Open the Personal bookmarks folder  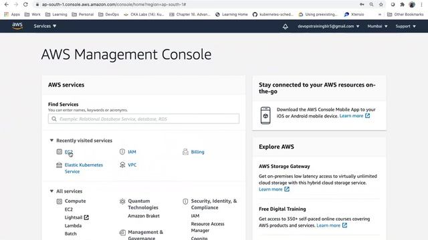(82, 15)
